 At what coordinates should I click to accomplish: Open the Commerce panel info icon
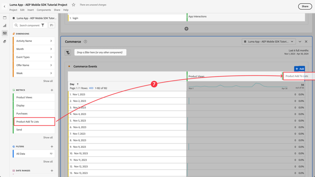click(x=85, y=42)
